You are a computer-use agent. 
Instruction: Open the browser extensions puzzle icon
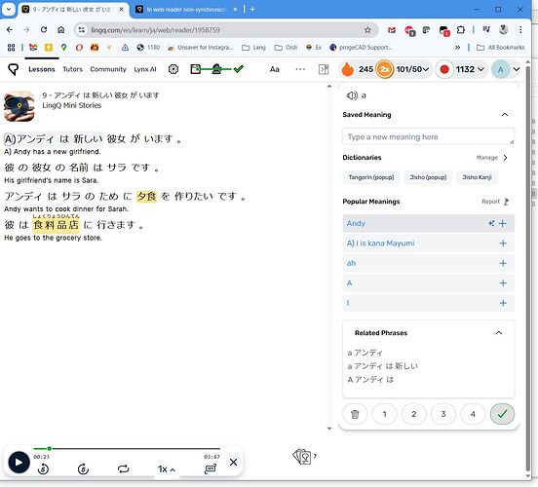coord(461,30)
